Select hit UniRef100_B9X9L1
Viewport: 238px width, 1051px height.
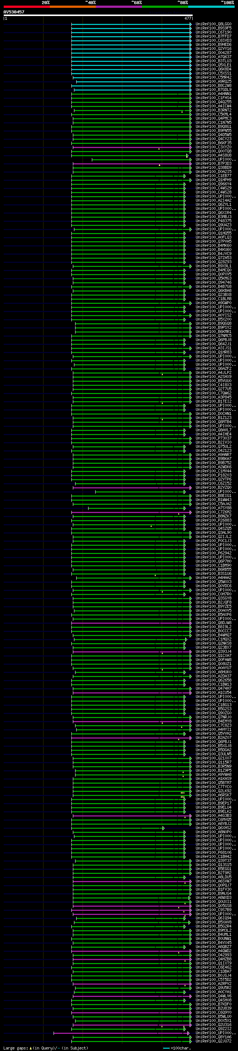pos(213,266)
